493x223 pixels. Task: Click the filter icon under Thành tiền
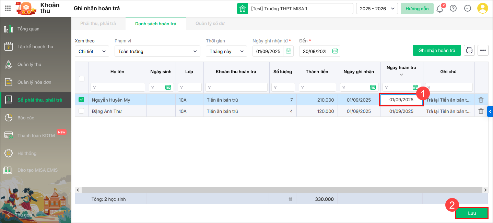tap(303, 87)
